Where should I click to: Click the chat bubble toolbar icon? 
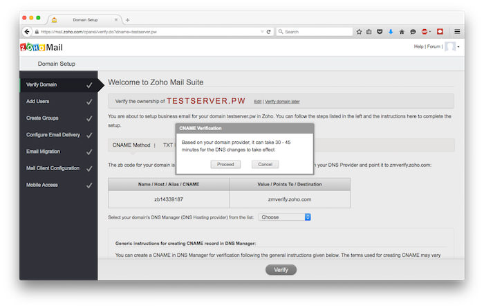(413, 32)
